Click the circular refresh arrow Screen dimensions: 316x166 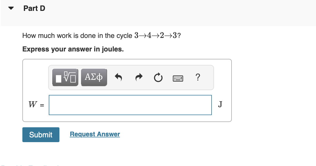[158, 77]
